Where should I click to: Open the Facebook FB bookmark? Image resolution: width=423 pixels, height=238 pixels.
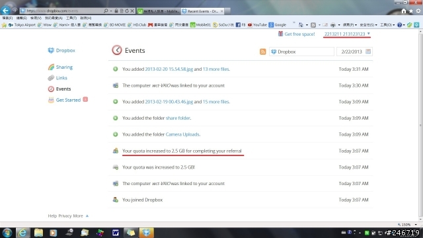pos(241,25)
